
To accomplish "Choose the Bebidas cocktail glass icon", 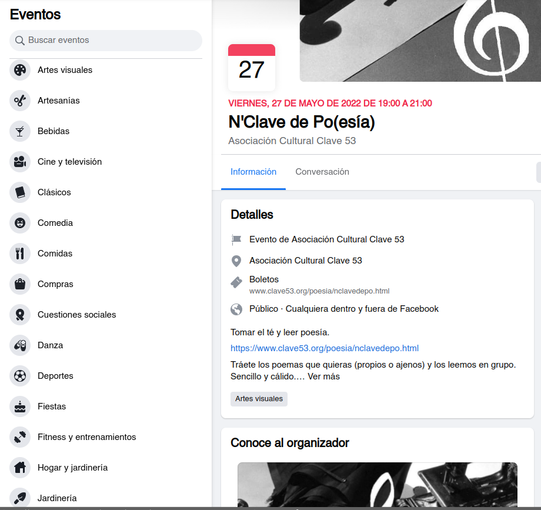I will (x=20, y=131).
